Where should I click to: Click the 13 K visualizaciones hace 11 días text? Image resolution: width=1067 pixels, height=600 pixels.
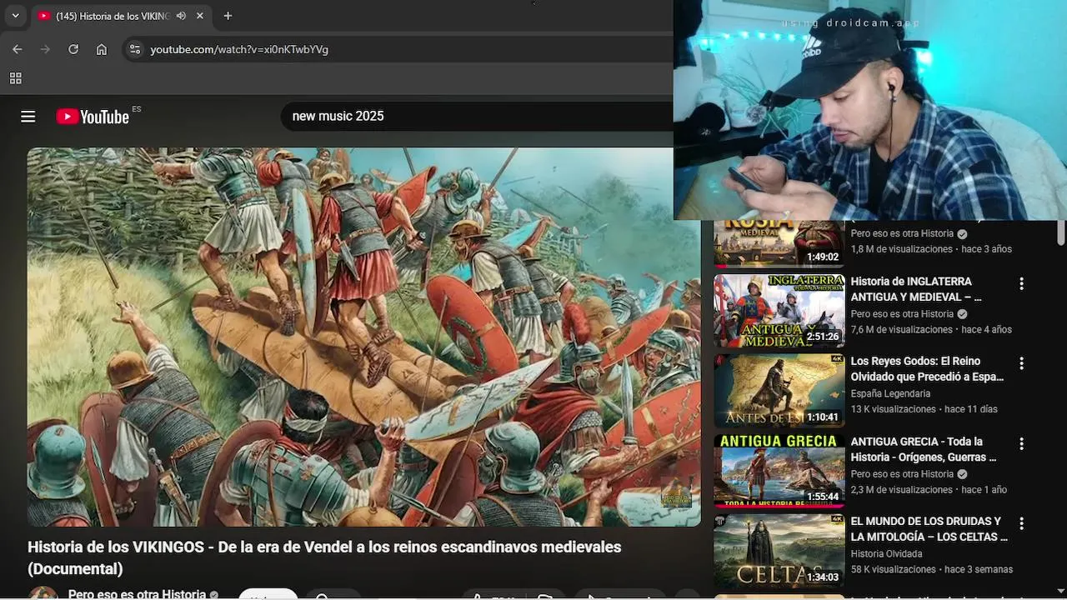point(924,410)
